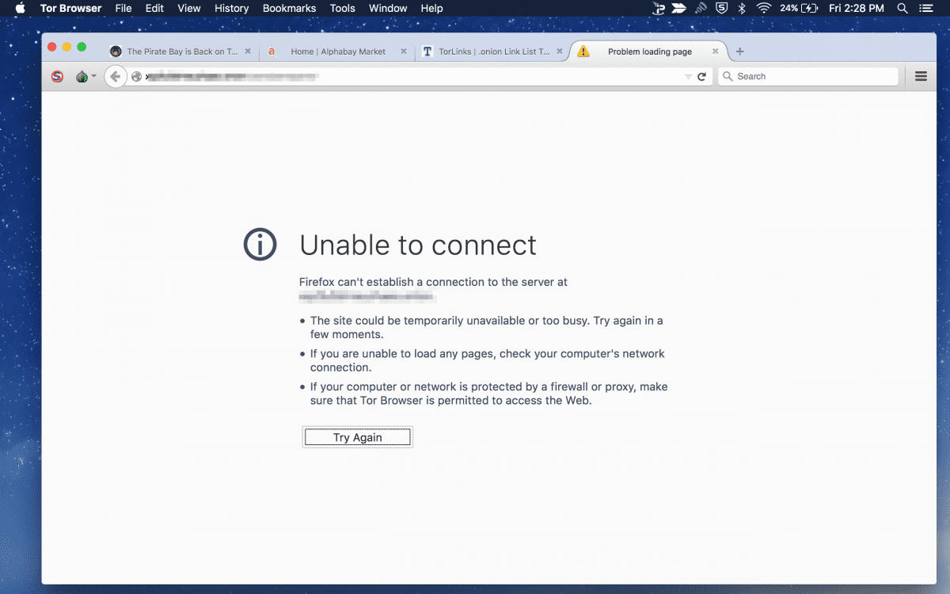Screen dimensions: 950x594
Task: Switch to the Alphabay Market tab
Action: point(337,51)
